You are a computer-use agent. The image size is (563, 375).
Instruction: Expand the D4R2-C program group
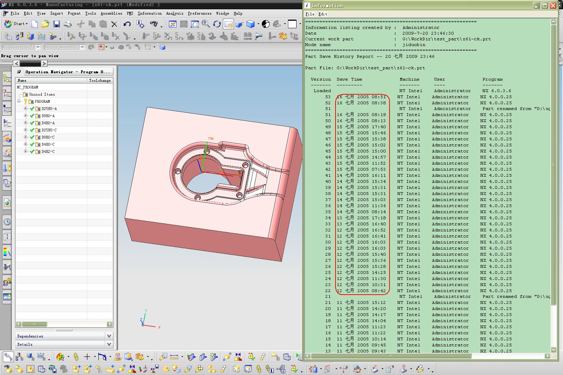click(25, 151)
